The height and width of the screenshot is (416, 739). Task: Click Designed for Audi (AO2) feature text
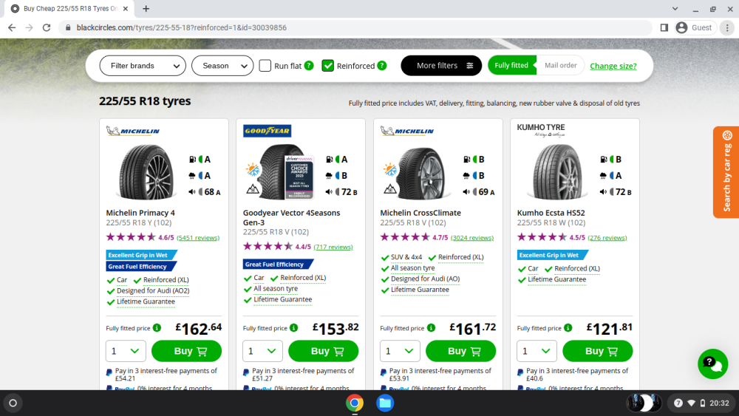(153, 290)
